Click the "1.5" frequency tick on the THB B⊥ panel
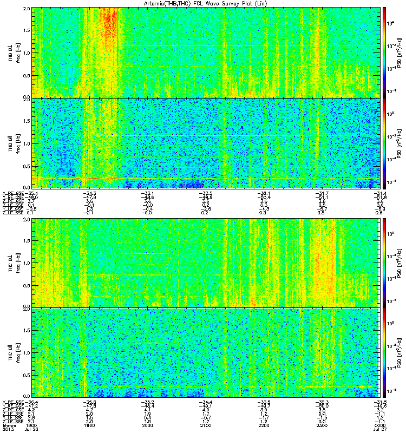The width and height of the screenshot is (406, 433). (27, 30)
